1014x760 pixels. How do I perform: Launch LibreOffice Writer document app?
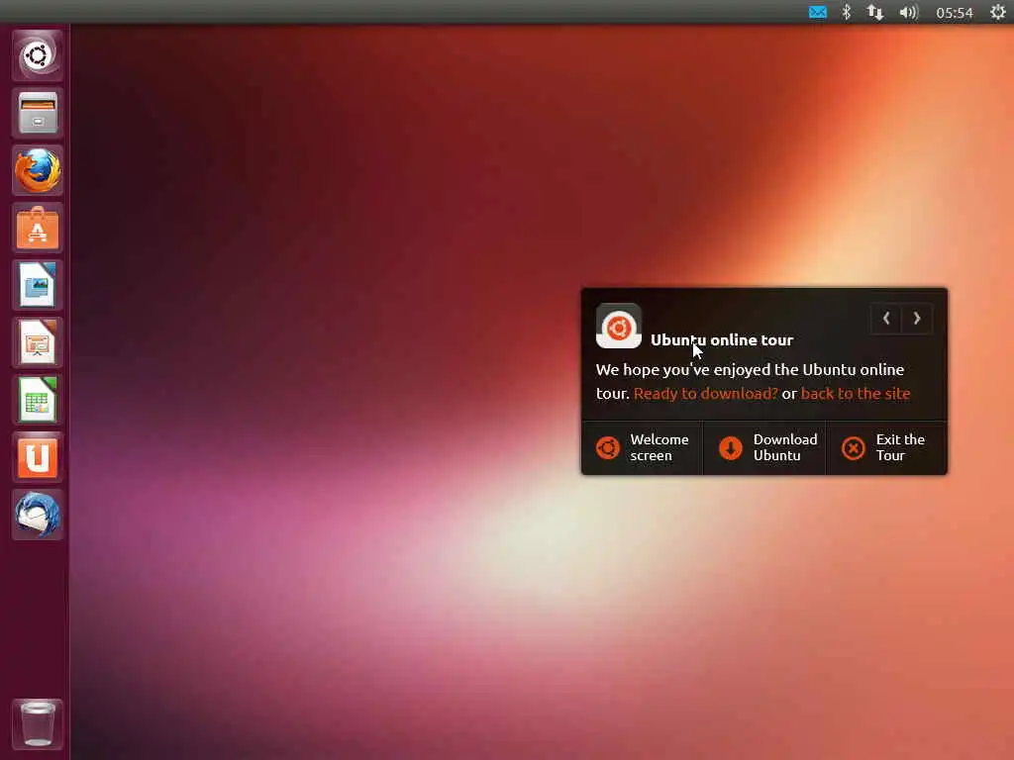pos(38,285)
